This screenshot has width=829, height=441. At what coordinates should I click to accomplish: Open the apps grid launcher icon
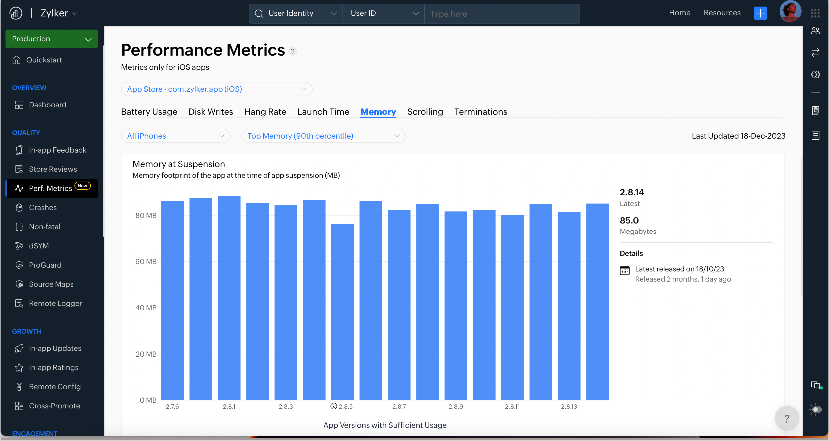click(x=815, y=13)
